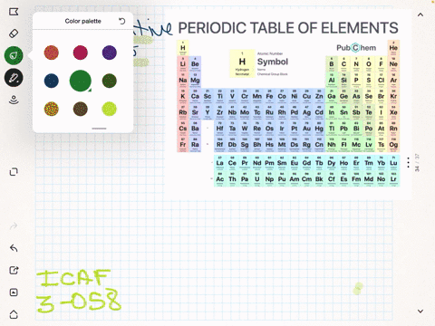435x326 pixels.
Task: Click the Au element cell
Action: coord(306,129)
